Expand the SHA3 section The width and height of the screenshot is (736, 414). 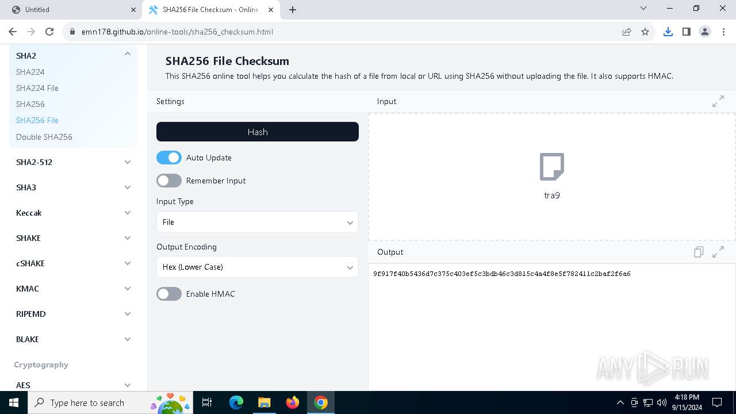[x=74, y=187]
